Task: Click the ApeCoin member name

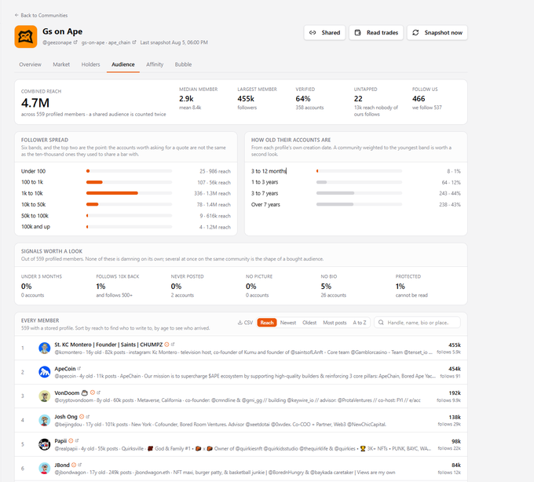Action: point(65,369)
